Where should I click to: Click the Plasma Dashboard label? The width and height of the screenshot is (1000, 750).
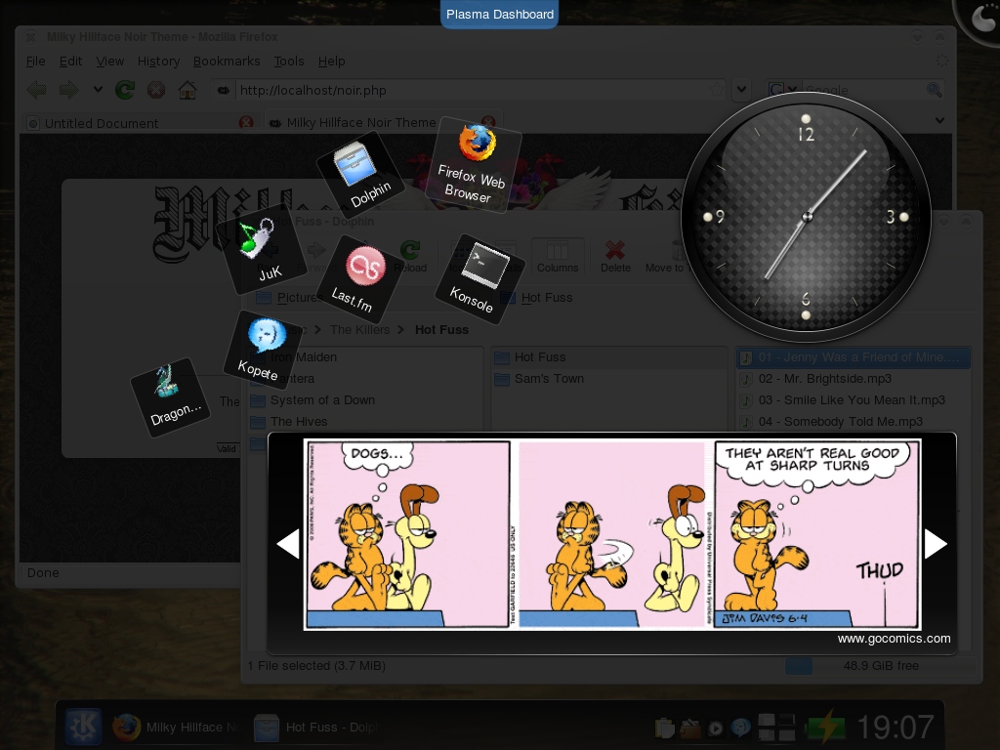[499, 14]
